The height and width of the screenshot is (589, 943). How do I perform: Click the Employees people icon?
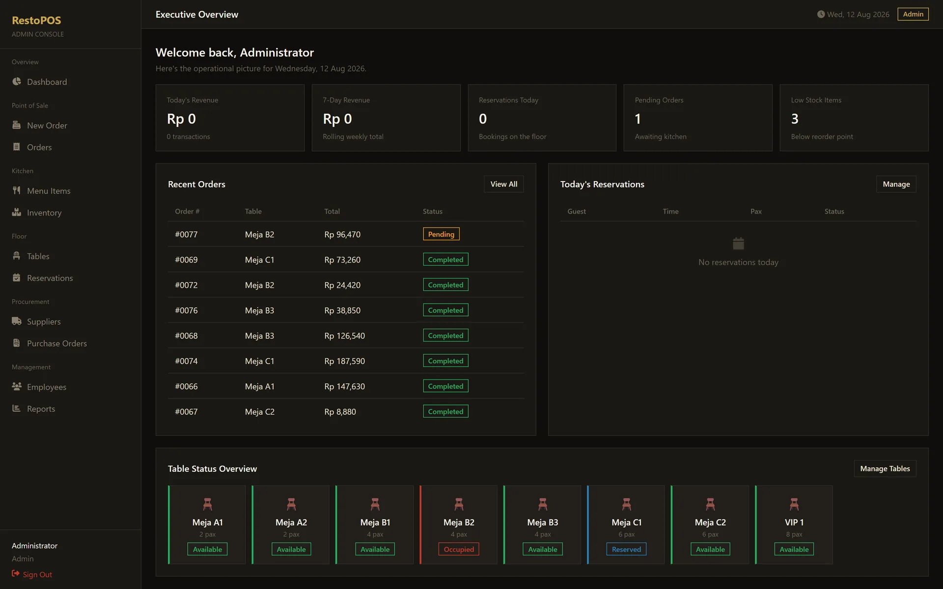(x=17, y=386)
